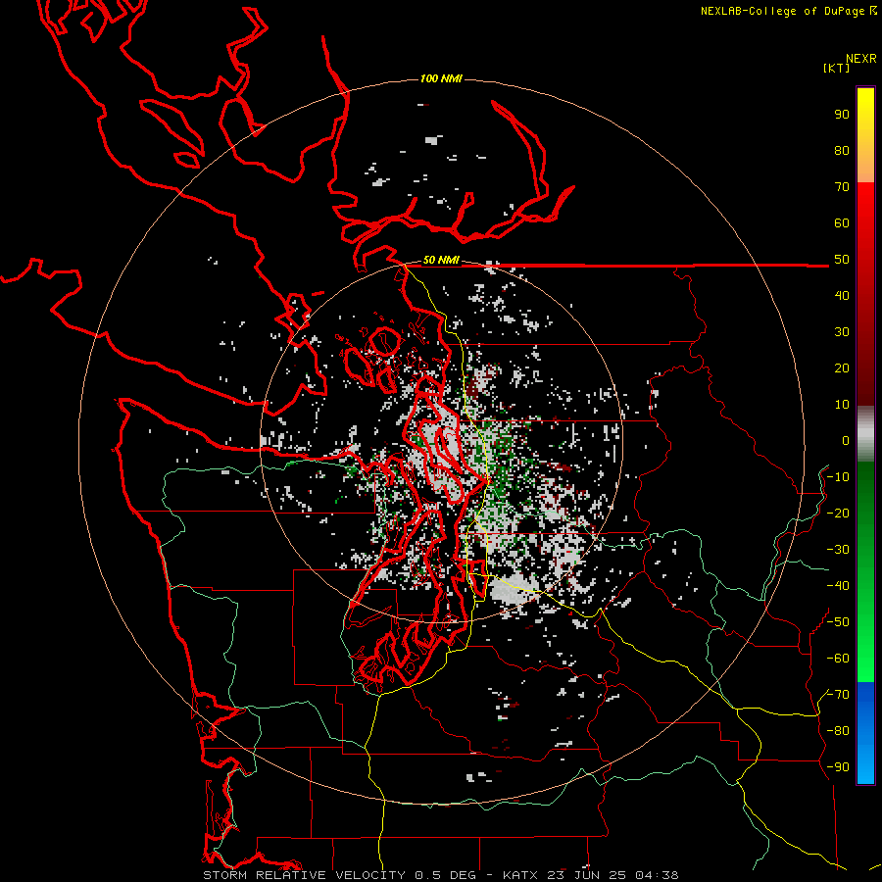
Task: Click the [KT] units label
Action: [836, 68]
